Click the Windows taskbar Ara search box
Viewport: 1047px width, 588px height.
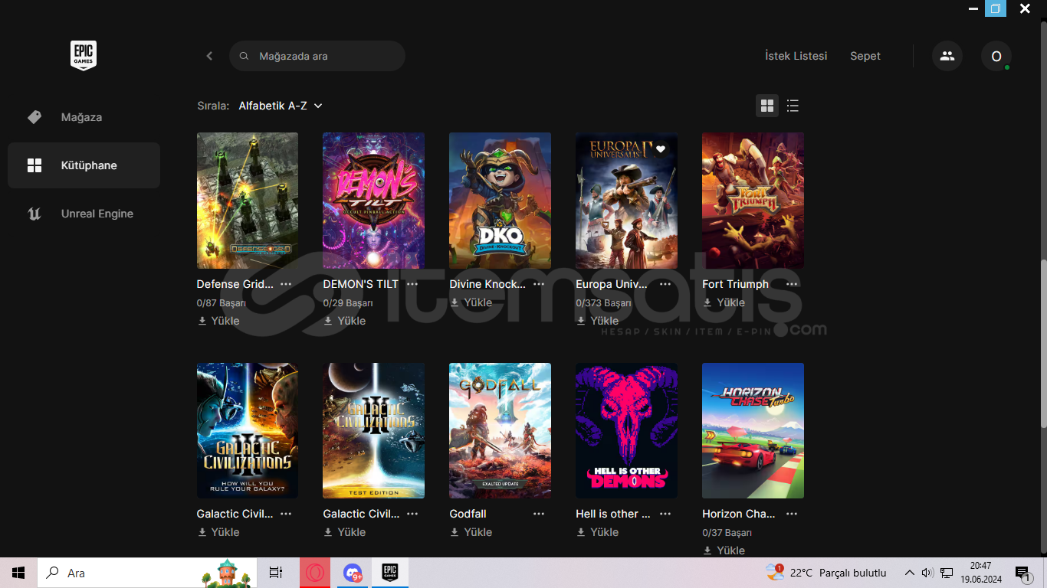pyautogui.click(x=148, y=573)
